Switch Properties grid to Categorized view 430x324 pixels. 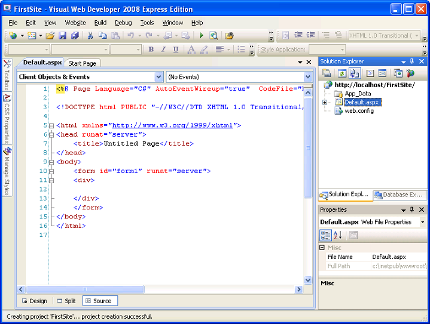pos(326,235)
